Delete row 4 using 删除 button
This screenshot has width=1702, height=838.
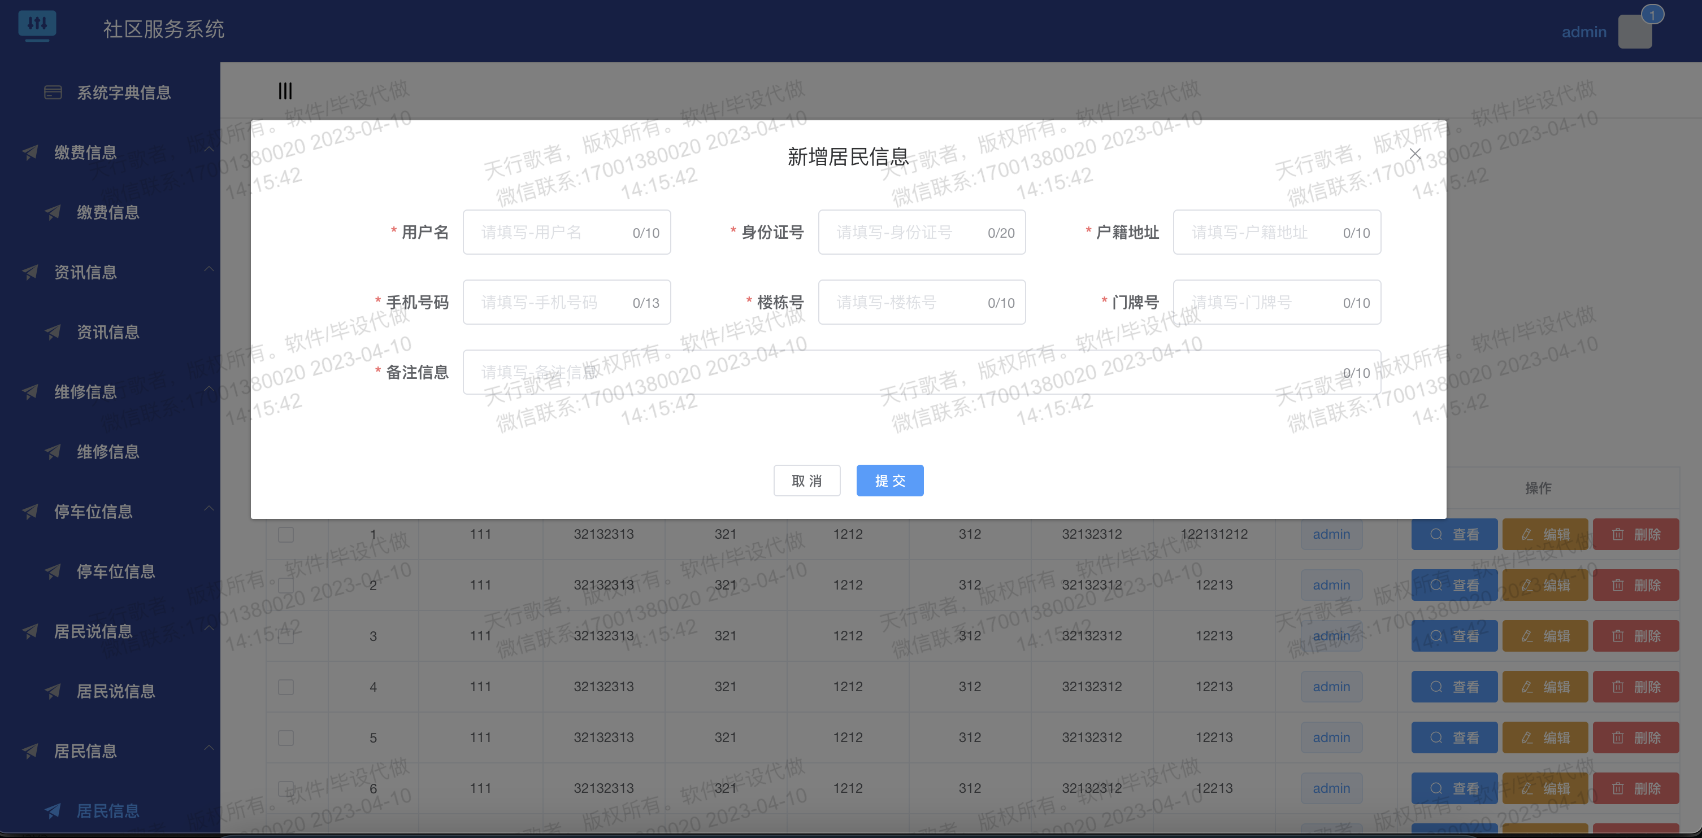1636,687
